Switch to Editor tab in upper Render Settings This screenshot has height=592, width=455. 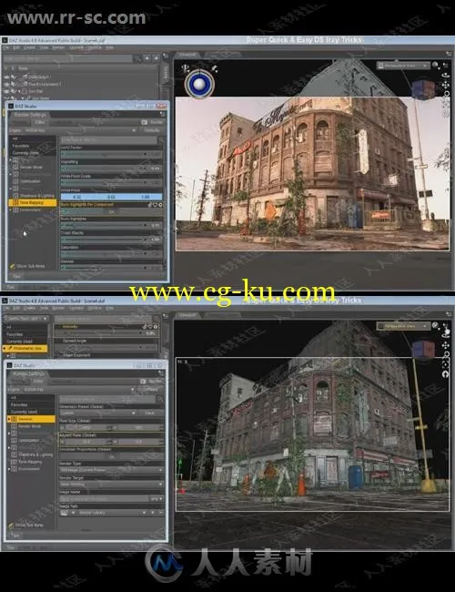[x=40, y=122]
